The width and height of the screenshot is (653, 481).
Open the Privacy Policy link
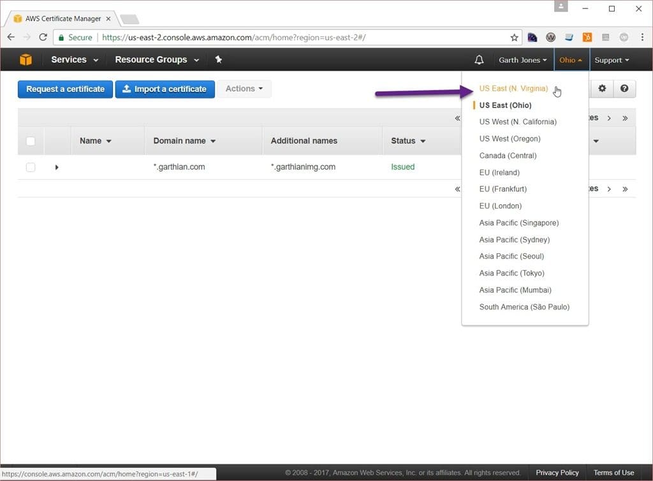(x=557, y=473)
